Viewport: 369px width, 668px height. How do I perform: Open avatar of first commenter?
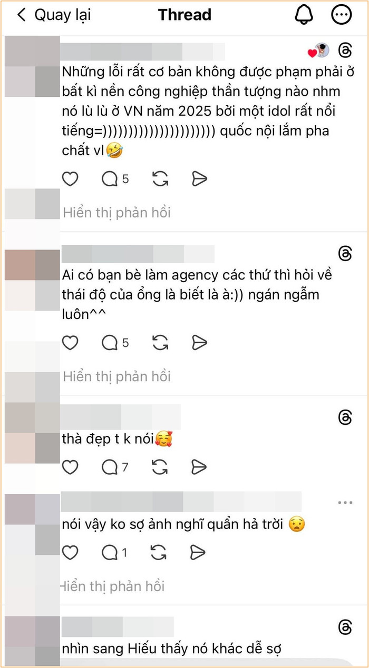coord(33,67)
